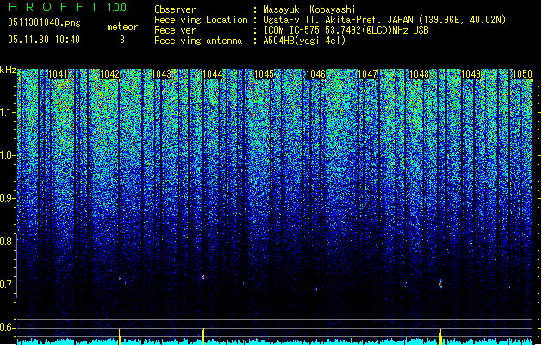
Task: Click the yellow power spike under 1042
Action: pos(119,336)
